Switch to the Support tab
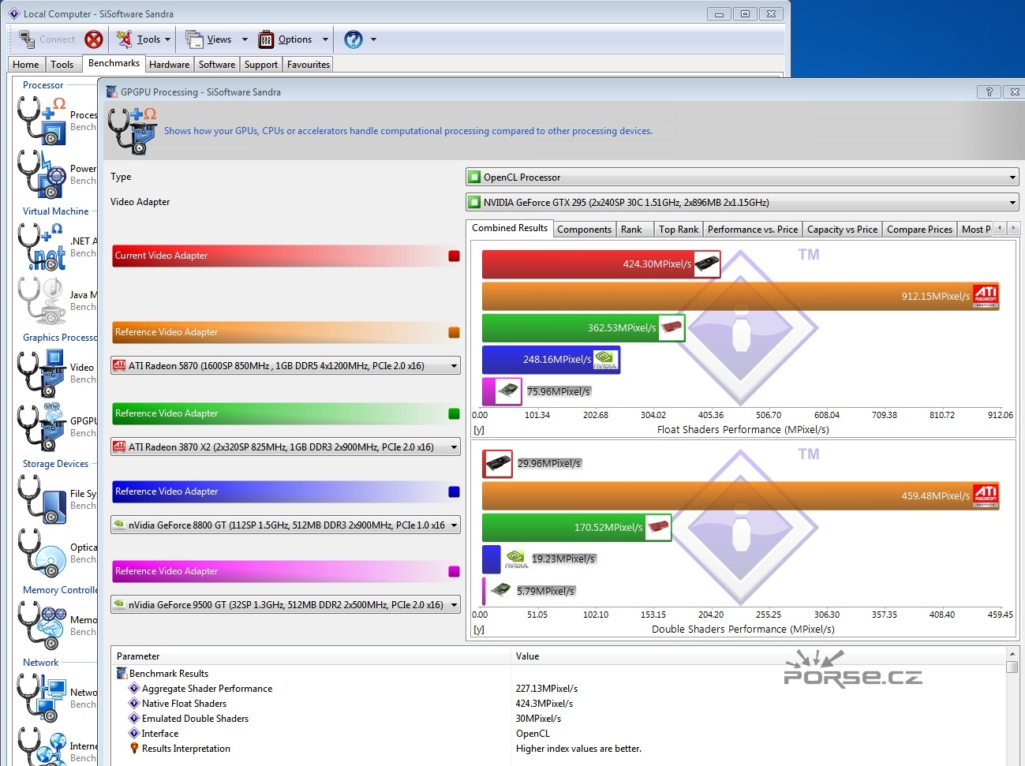 260,65
